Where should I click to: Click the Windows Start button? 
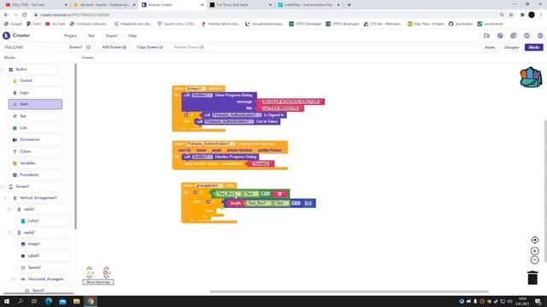[7, 301]
